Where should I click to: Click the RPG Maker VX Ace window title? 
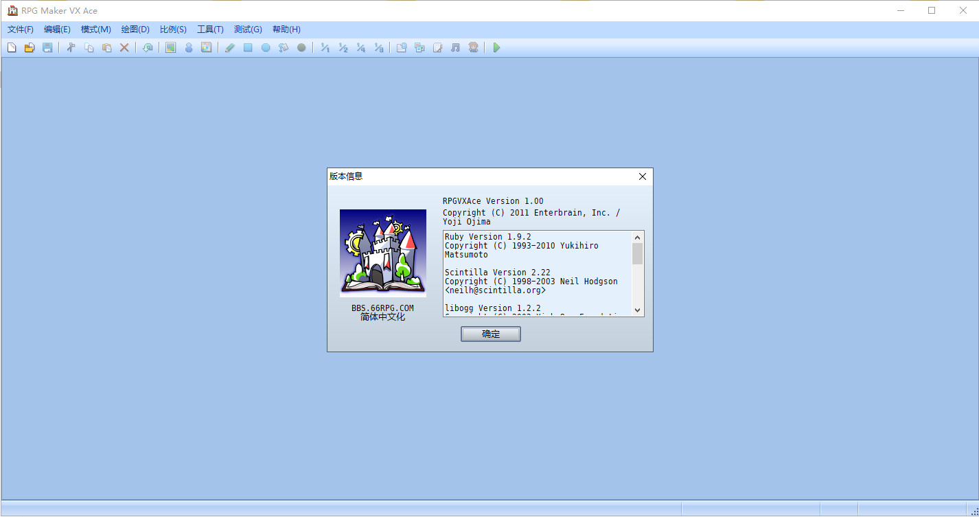[x=60, y=11]
